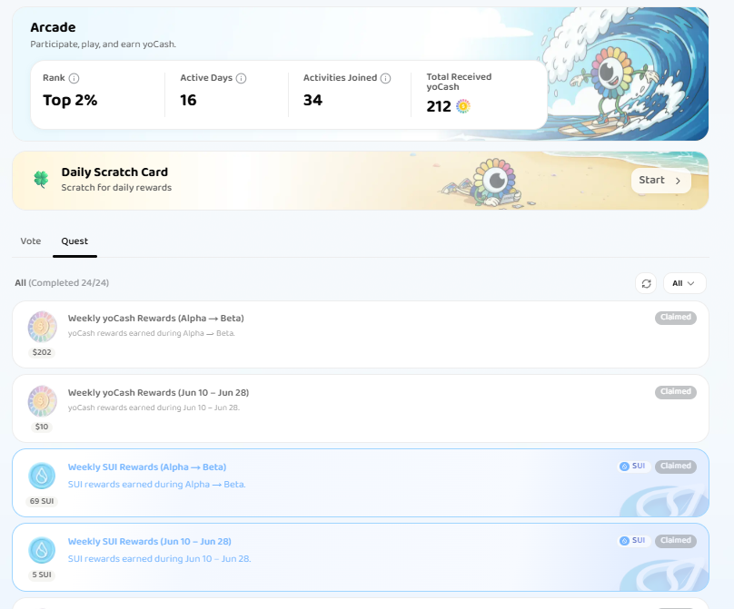Click the yoCash coin icon beside 212

point(463,107)
